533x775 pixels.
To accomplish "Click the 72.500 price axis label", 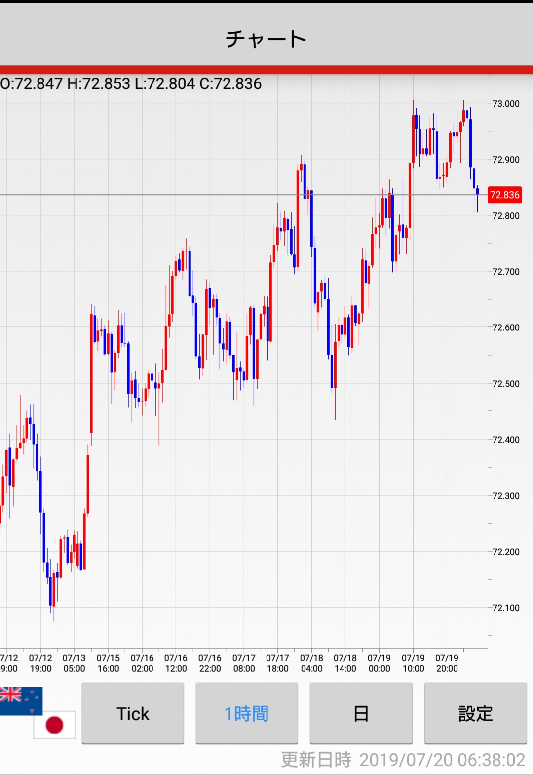I will coord(506,384).
